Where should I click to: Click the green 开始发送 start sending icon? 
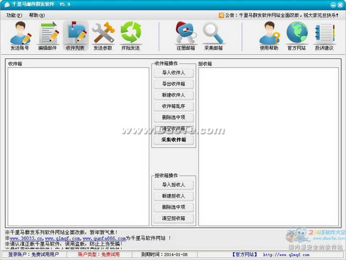131,36
